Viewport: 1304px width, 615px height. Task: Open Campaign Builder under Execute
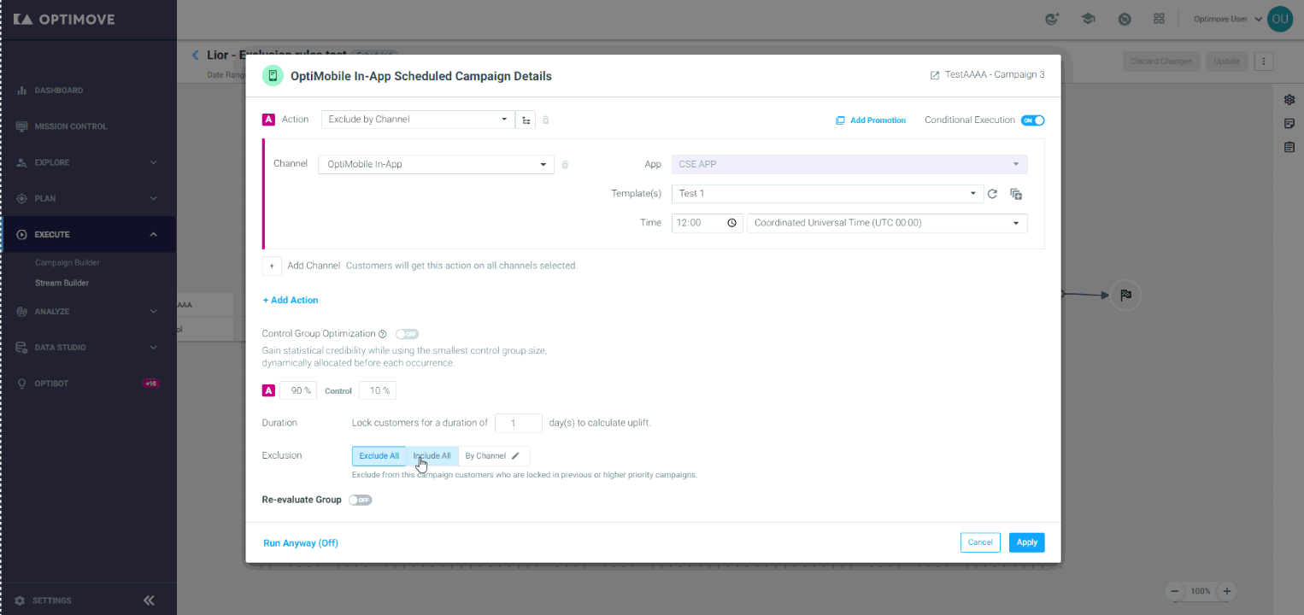pos(68,263)
